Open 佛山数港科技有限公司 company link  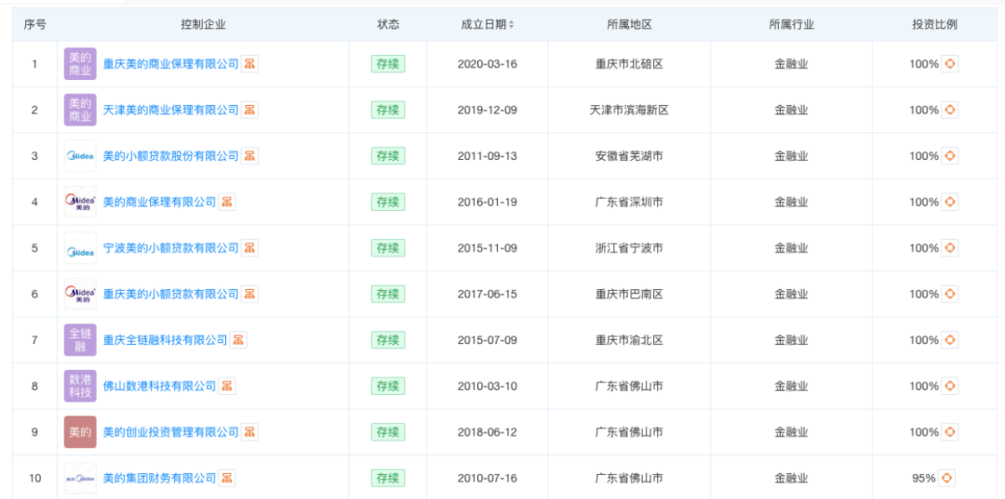(160, 387)
